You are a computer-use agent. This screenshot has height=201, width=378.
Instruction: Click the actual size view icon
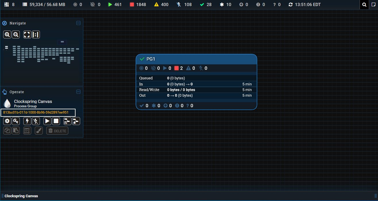pyautogui.click(x=36, y=35)
